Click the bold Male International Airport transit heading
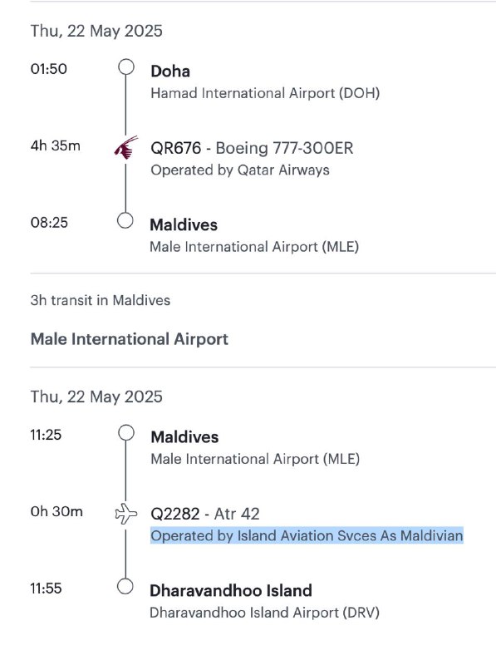 tap(130, 339)
